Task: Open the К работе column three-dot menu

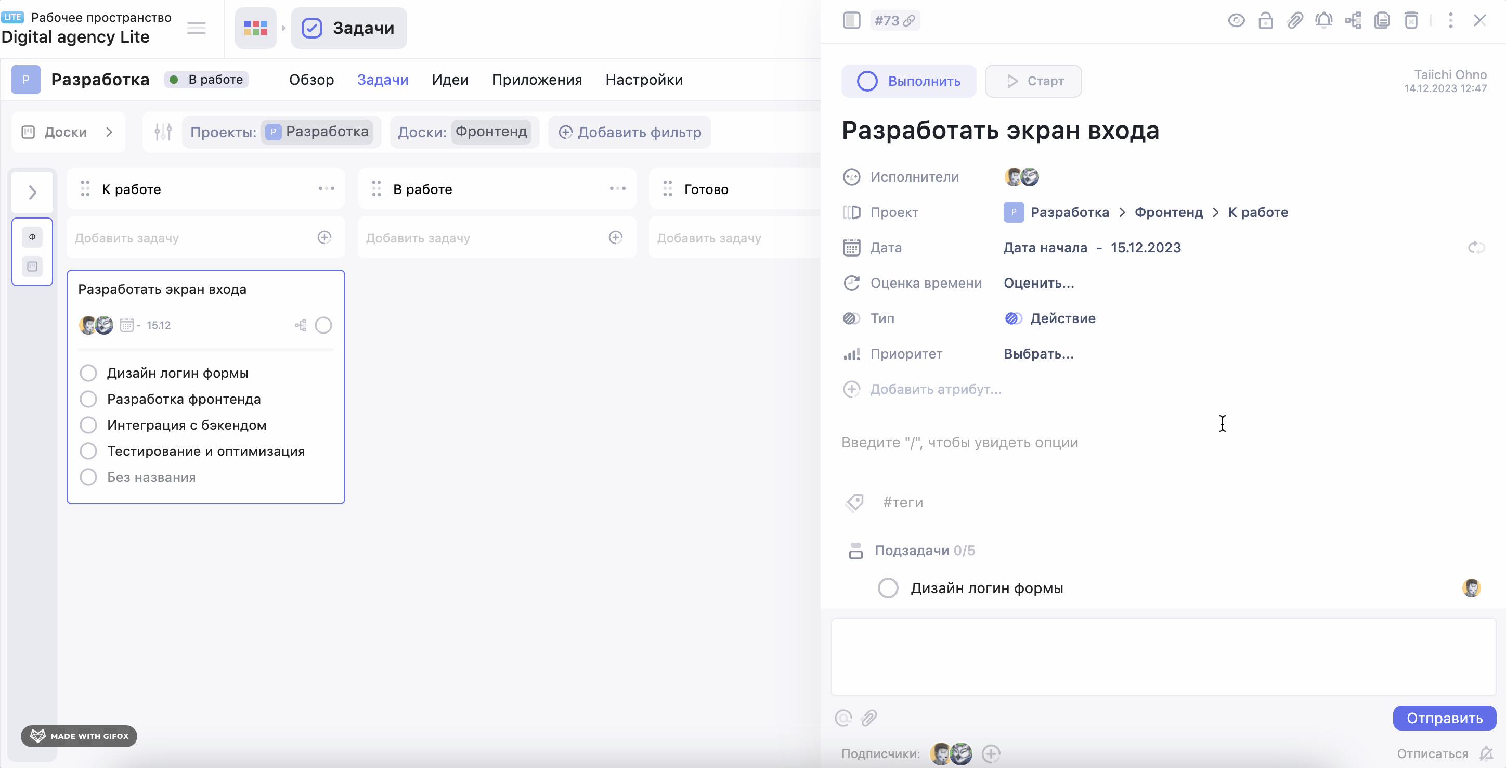Action: [x=326, y=188]
